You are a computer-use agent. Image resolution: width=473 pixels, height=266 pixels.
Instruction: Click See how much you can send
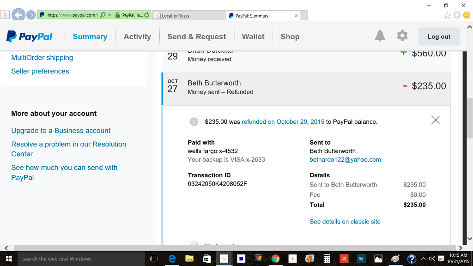point(64,173)
